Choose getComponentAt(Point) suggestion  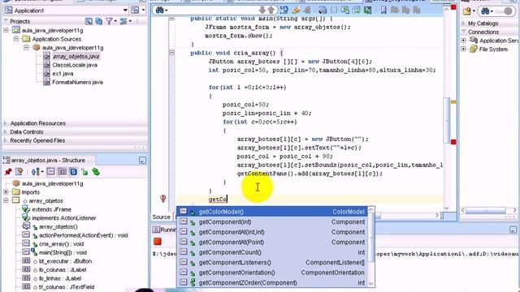(272, 242)
